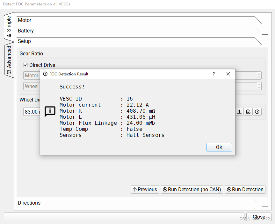Open the Motor section header

[x=142, y=20]
